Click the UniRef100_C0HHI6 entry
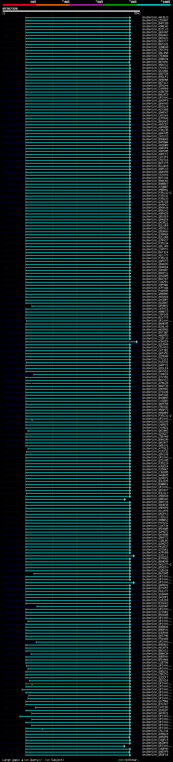The width and height of the screenshot is (173, 762). (x=155, y=374)
